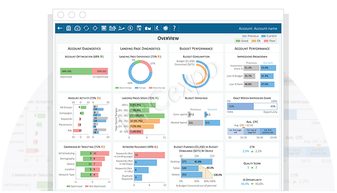Select the crosshair target icon
Screen dimensions: 337x193
point(95,28)
